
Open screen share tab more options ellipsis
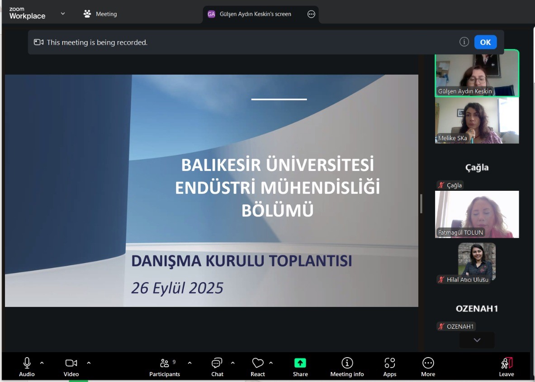tap(311, 14)
